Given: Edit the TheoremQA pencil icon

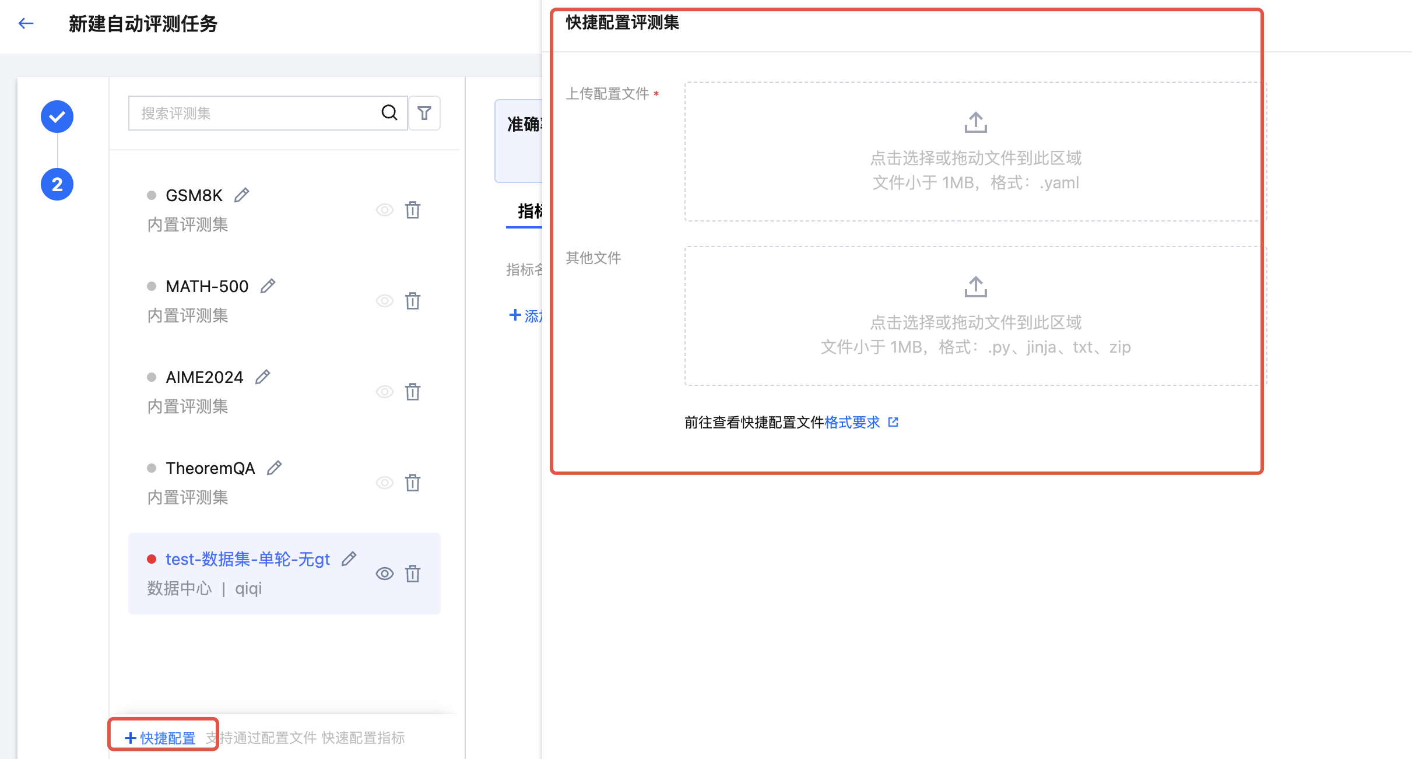Looking at the screenshot, I should [x=274, y=468].
